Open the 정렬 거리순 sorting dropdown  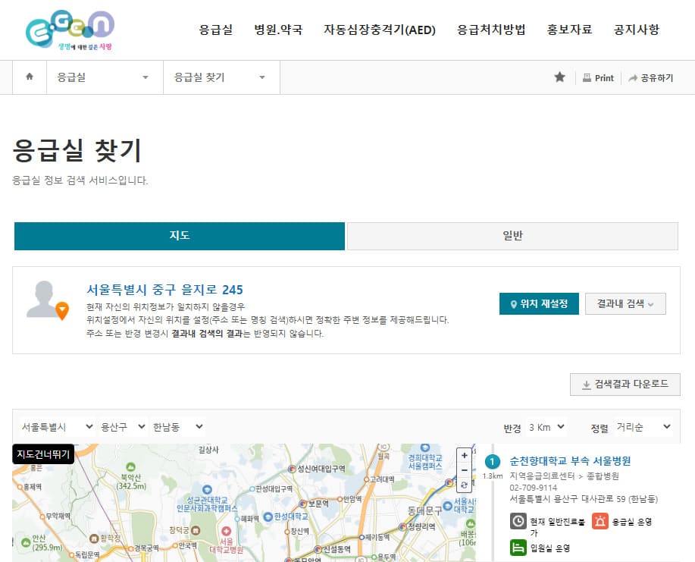click(643, 426)
